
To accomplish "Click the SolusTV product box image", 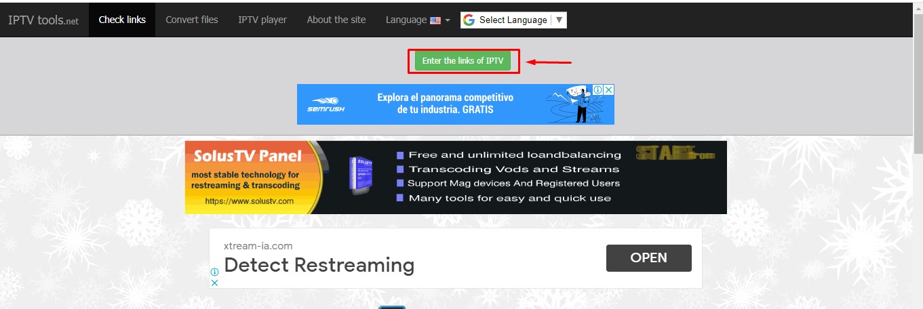I will pos(360,178).
